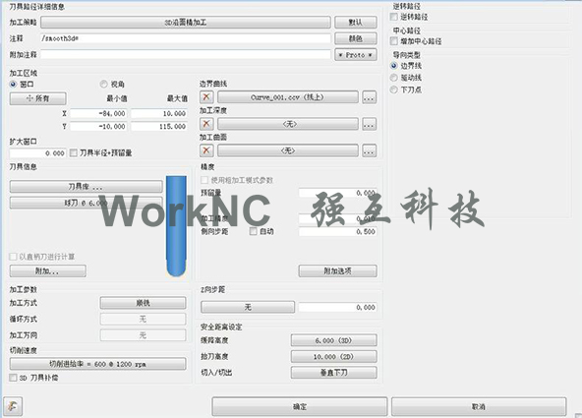Click the 预留量 value field
The image size is (582, 418).
(338, 193)
